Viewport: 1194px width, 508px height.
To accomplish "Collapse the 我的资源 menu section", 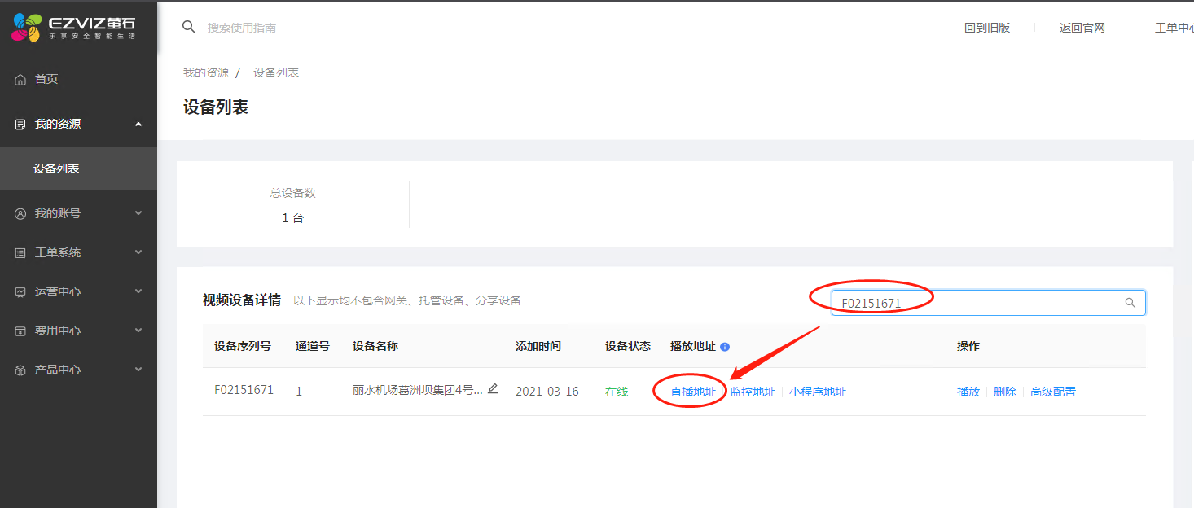I will point(138,125).
